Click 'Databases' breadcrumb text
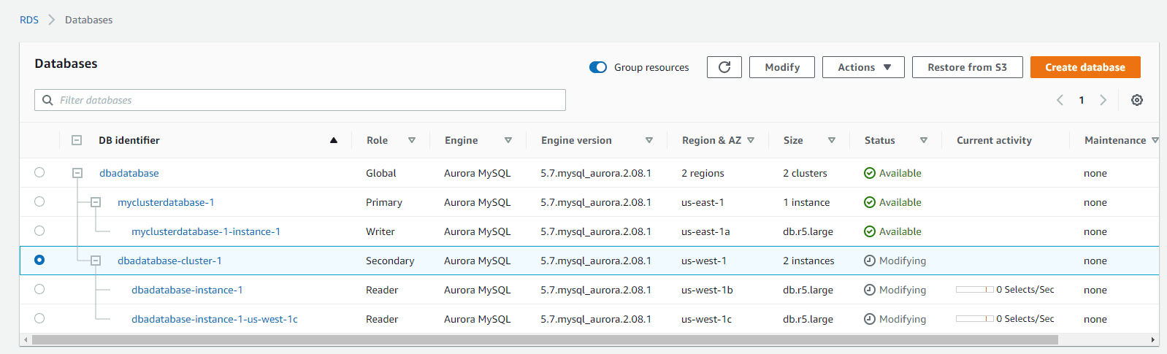Image resolution: width=1167 pixels, height=354 pixels. pos(88,20)
